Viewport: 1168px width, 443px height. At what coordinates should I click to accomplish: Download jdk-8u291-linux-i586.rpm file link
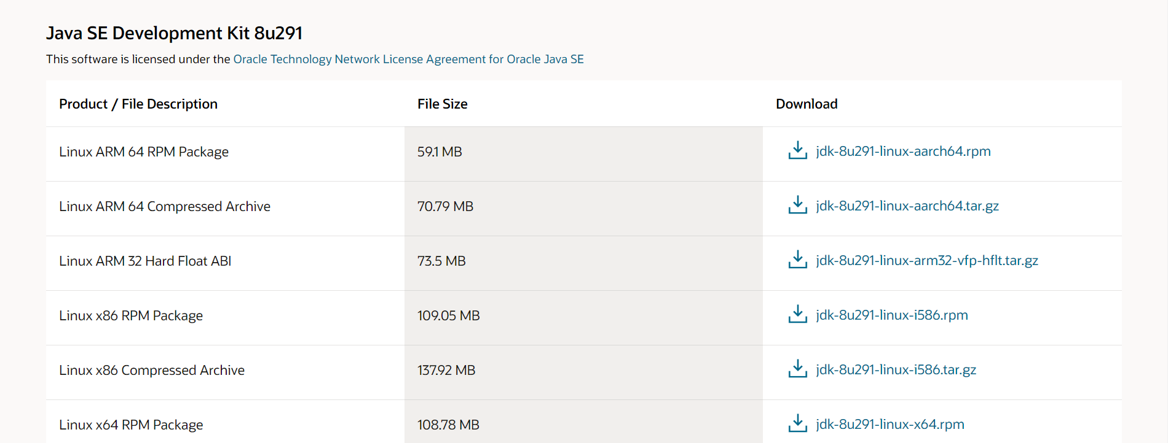coord(891,315)
